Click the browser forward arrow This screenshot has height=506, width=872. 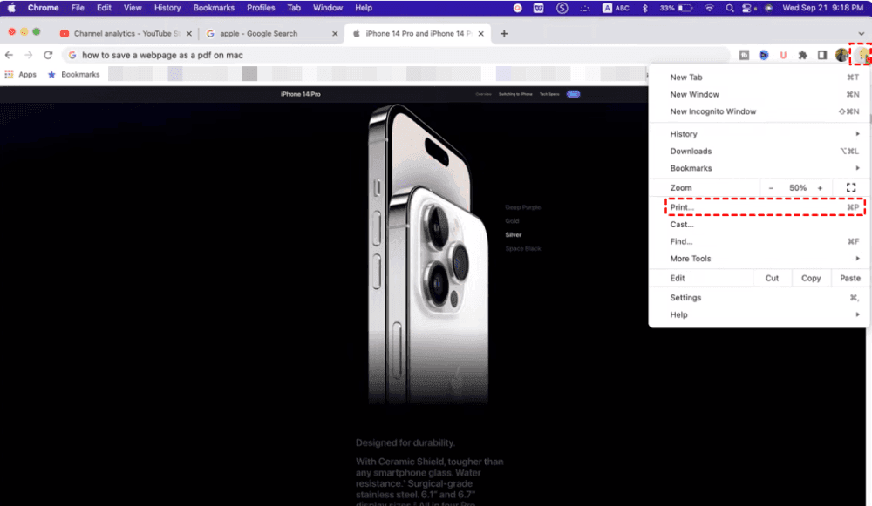click(29, 55)
